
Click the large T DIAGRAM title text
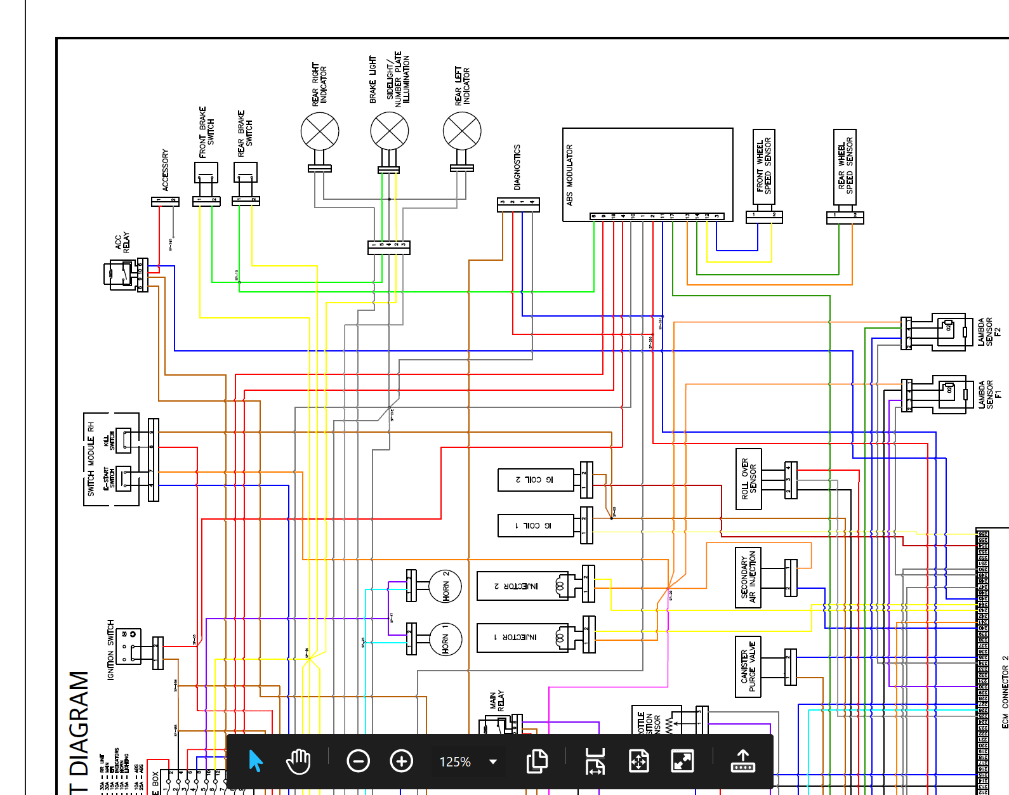point(79,733)
